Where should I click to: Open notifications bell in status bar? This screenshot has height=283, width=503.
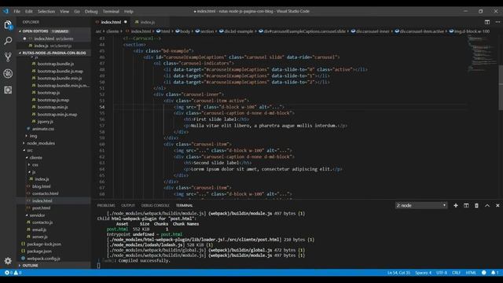click(494, 273)
